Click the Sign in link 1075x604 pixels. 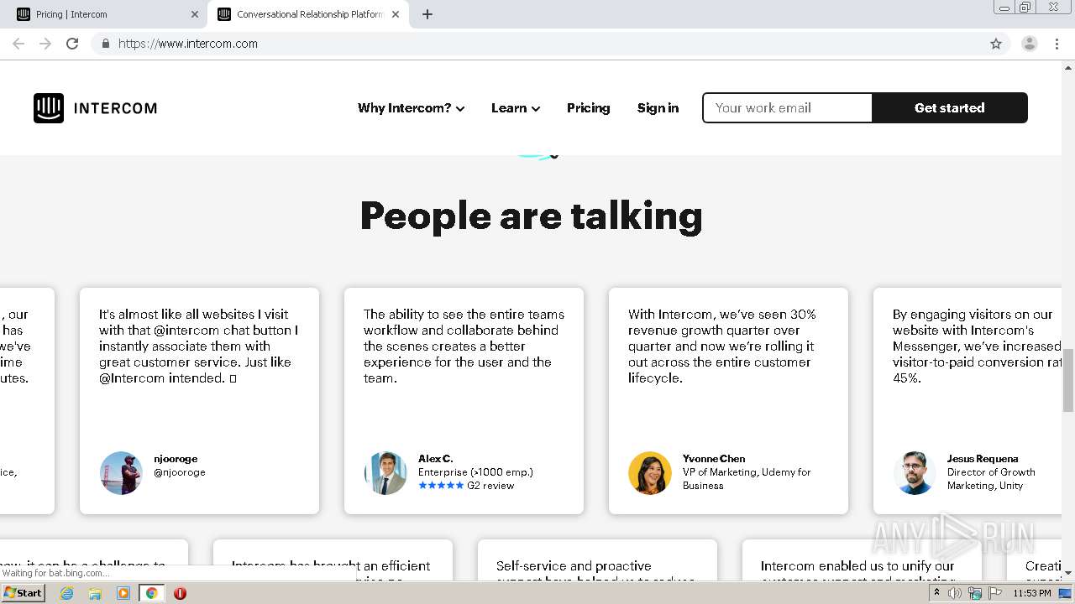point(658,108)
